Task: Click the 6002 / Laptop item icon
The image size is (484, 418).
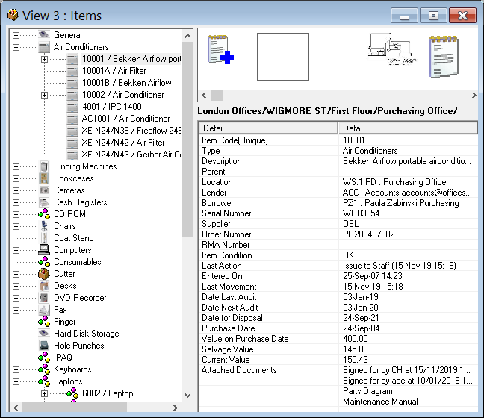Action: 72,393
